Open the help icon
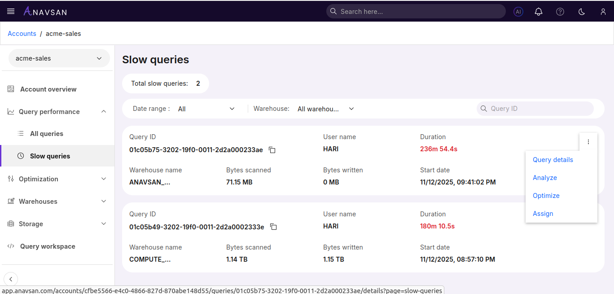 560,11
